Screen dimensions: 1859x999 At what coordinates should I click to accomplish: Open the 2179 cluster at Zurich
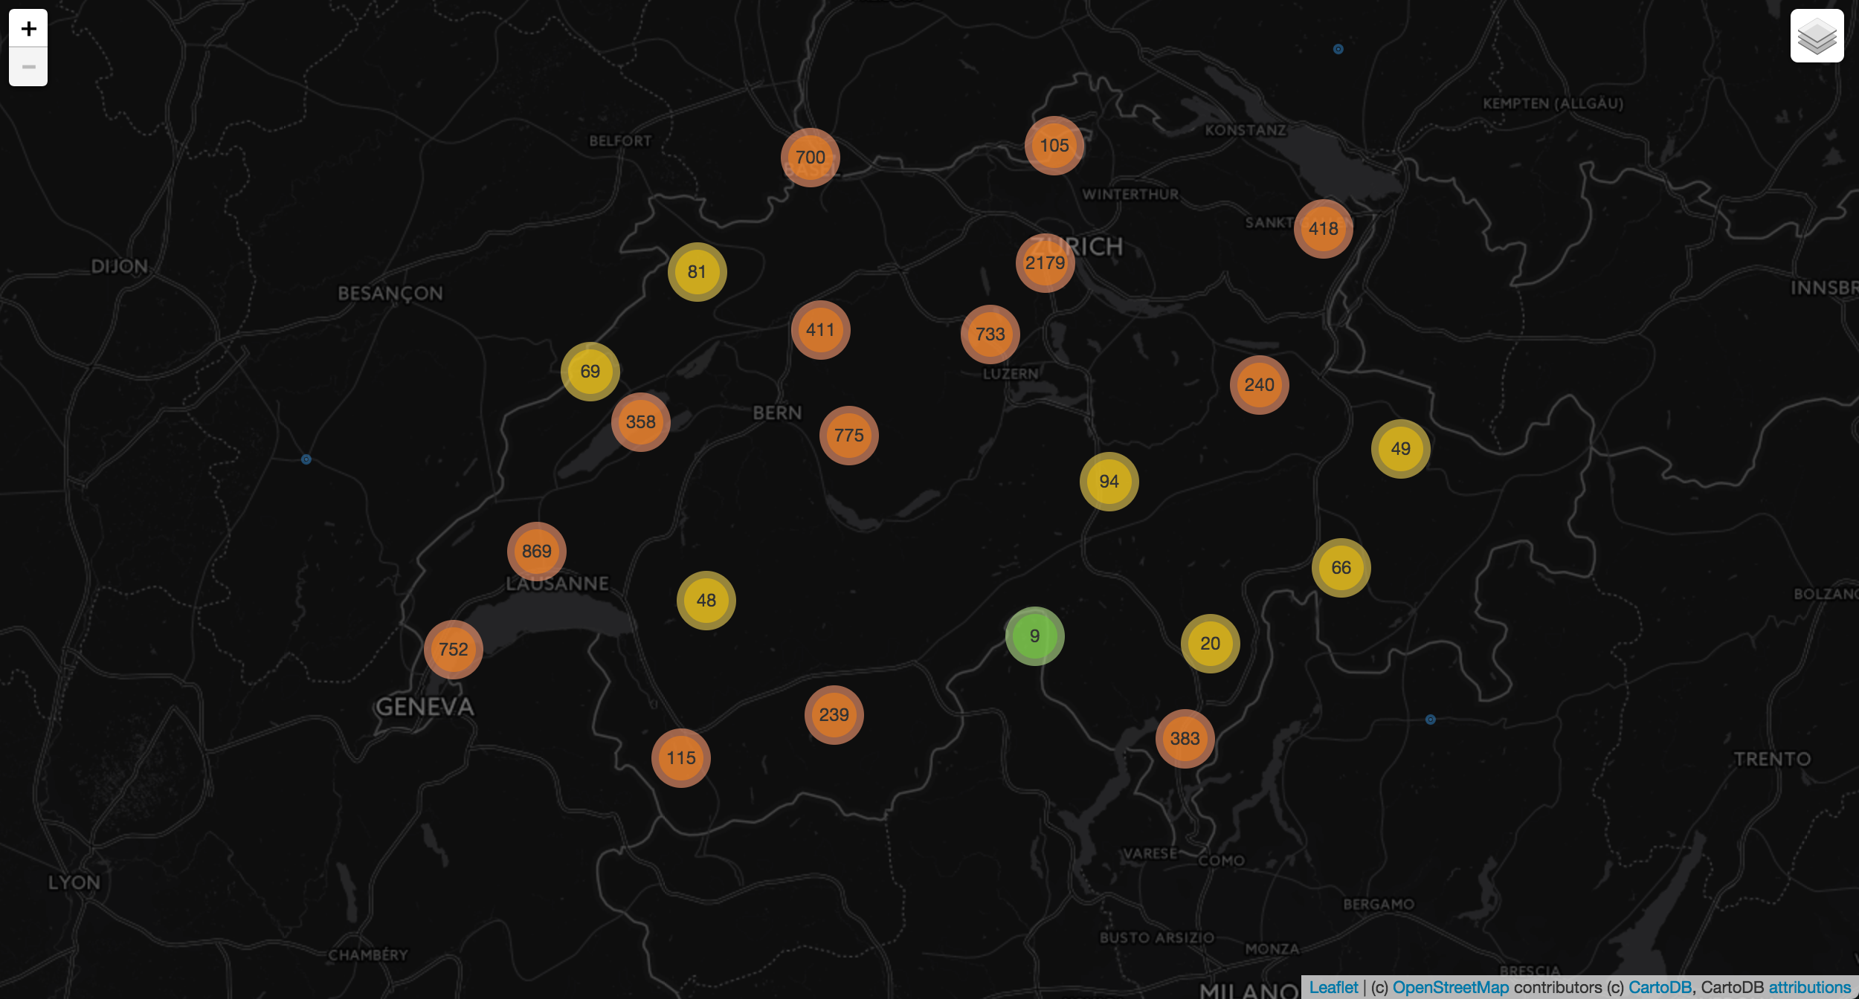click(1045, 262)
